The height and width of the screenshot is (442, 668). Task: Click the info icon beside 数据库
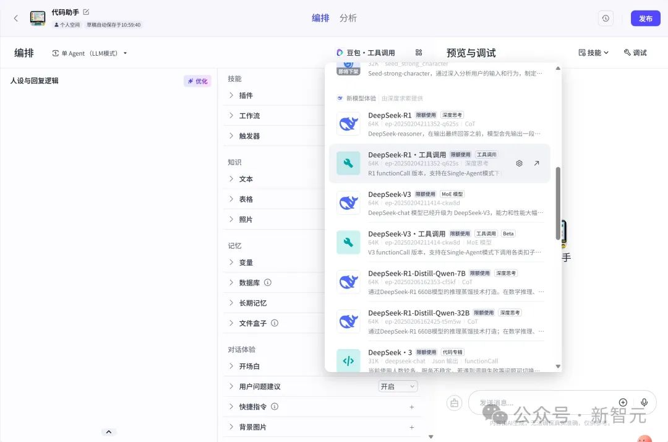click(x=268, y=282)
